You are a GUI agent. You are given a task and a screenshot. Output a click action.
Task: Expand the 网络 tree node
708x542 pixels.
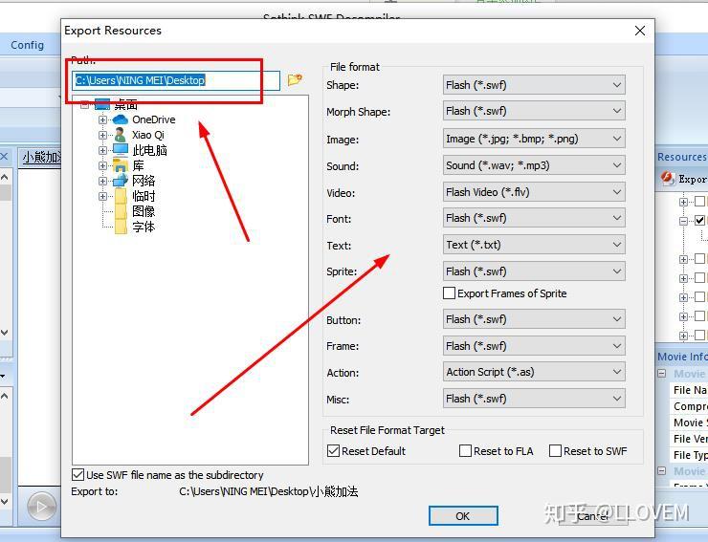(102, 181)
